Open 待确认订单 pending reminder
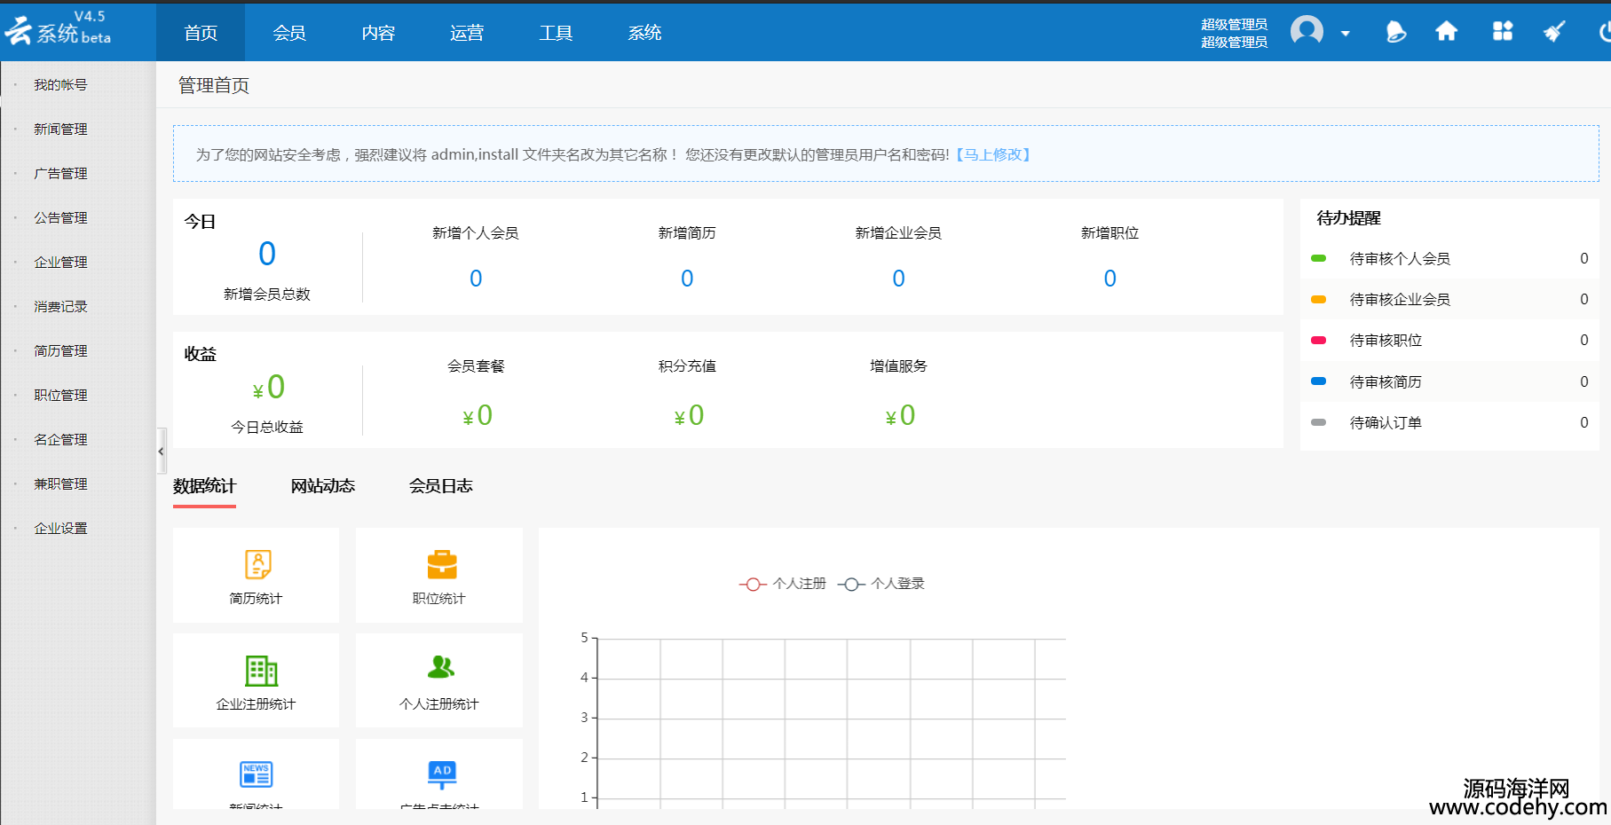Image resolution: width=1611 pixels, height=825 pixels. pos(1449,423)
